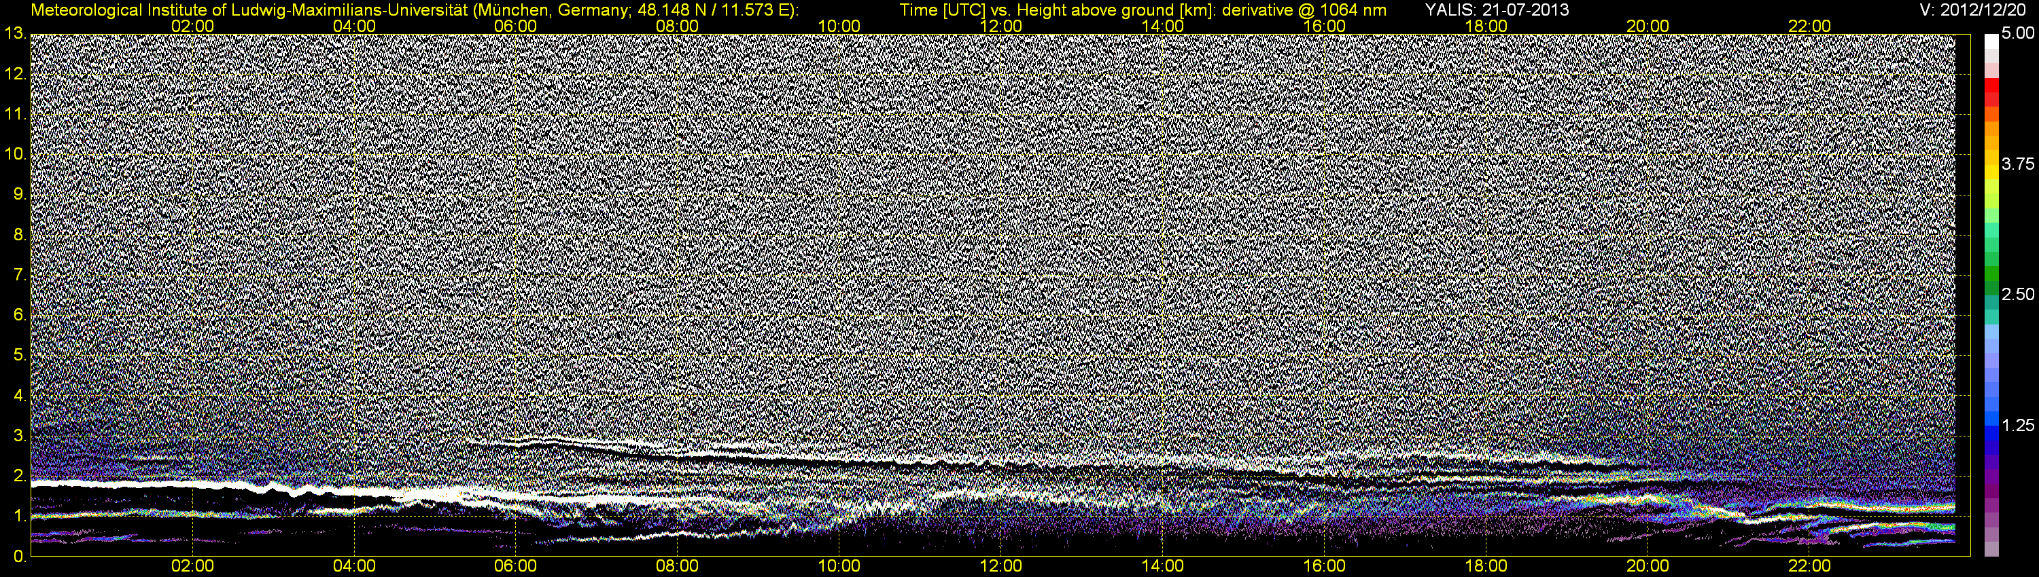Click the 06:00 label on the top time axis

pos(515,26)
